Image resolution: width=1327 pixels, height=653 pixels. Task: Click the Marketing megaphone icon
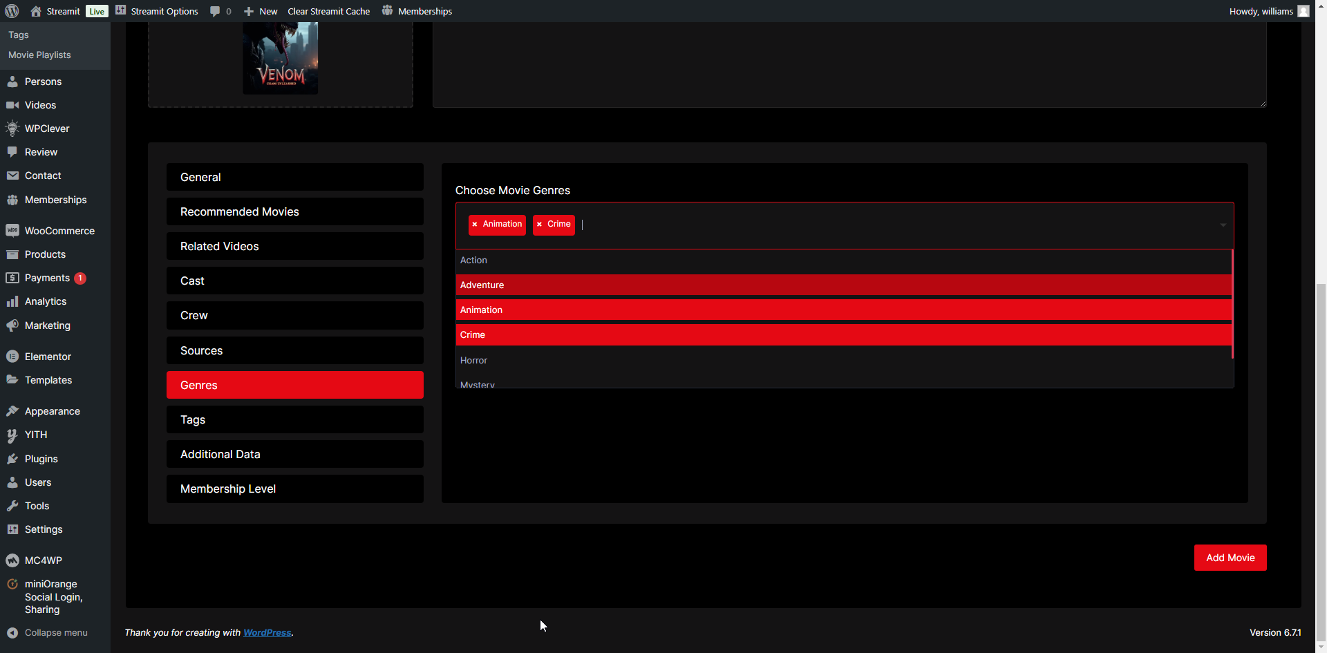pyautogui.click(x=12, y=325)
